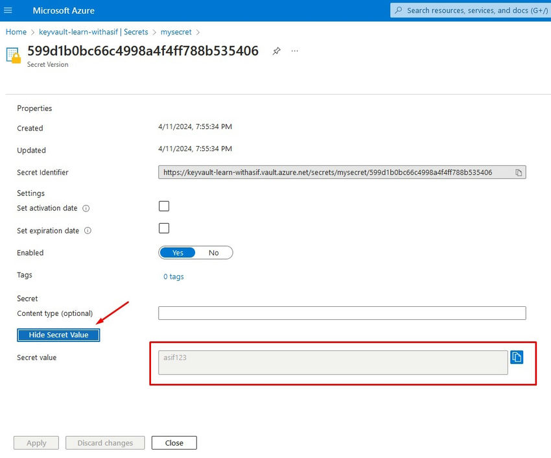This screenshot has width=551, height=458.
Task: Copy the Secret Identifier URL
Action: [519, 173]
